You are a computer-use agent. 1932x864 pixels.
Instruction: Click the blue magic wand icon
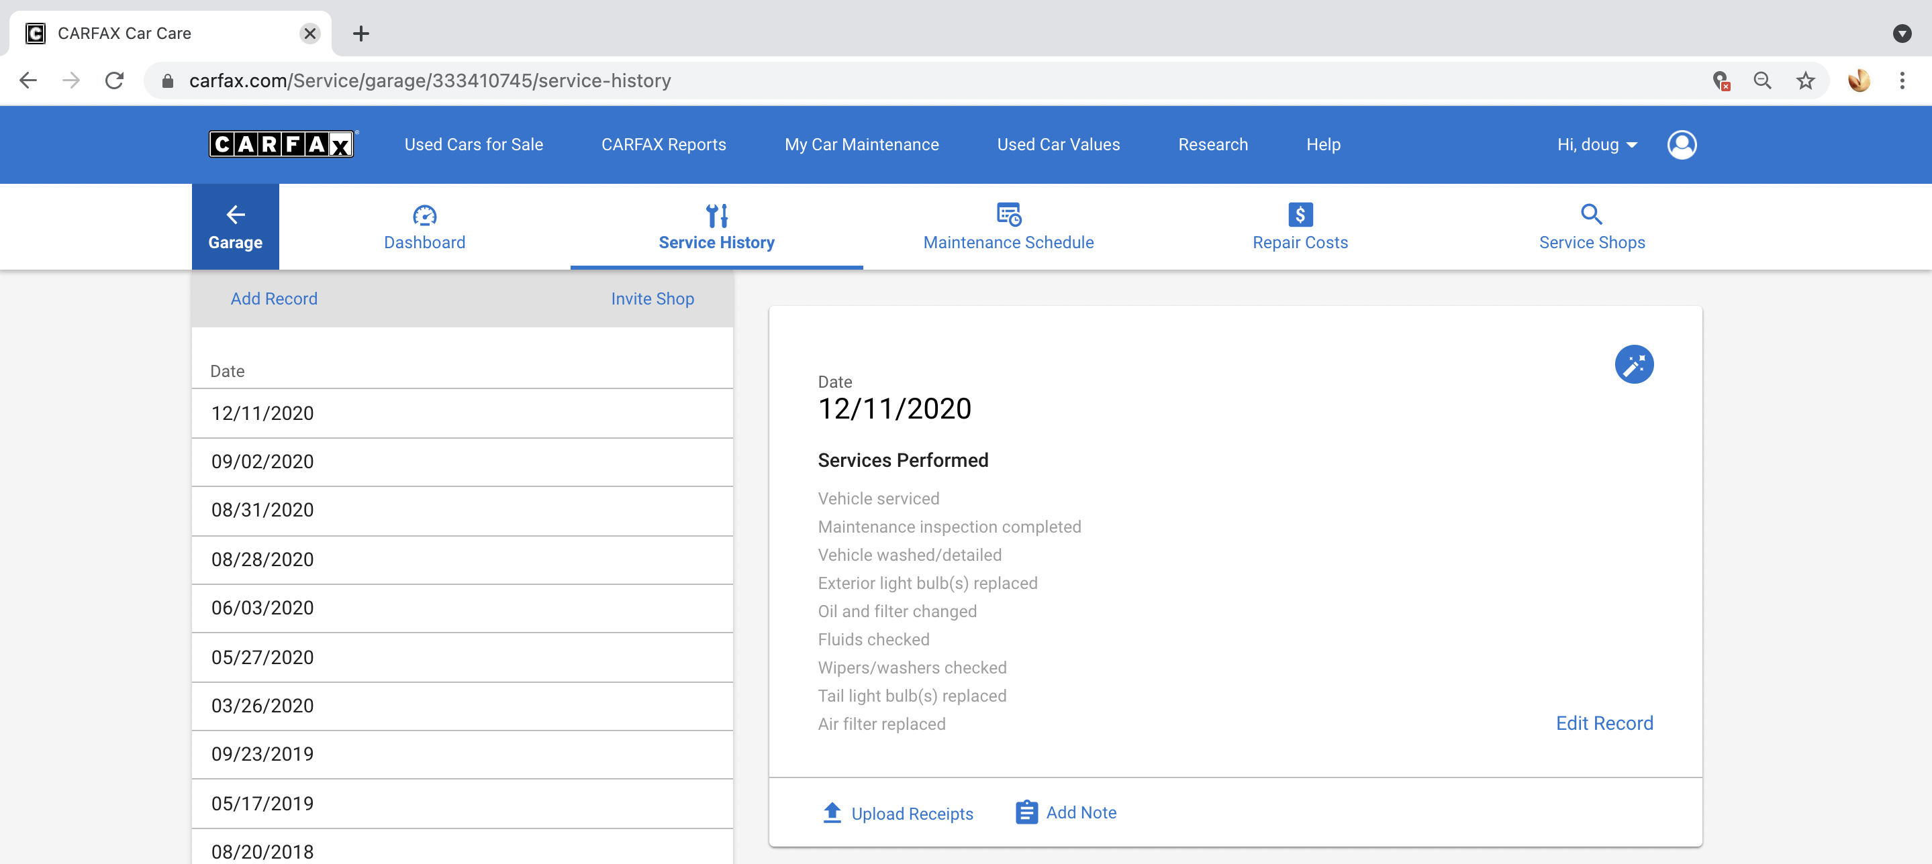pos(1633,365)
